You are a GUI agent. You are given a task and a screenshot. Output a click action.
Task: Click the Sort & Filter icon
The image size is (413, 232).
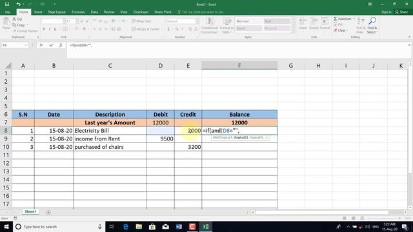pyautogui.click(x=361, y=21)
